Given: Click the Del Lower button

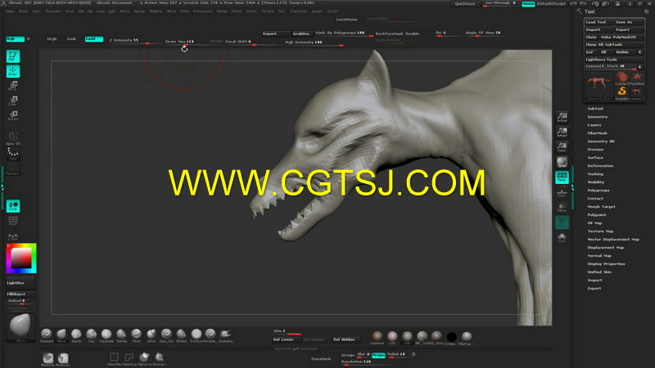Looking at the screenshot, I should point(287,339).
